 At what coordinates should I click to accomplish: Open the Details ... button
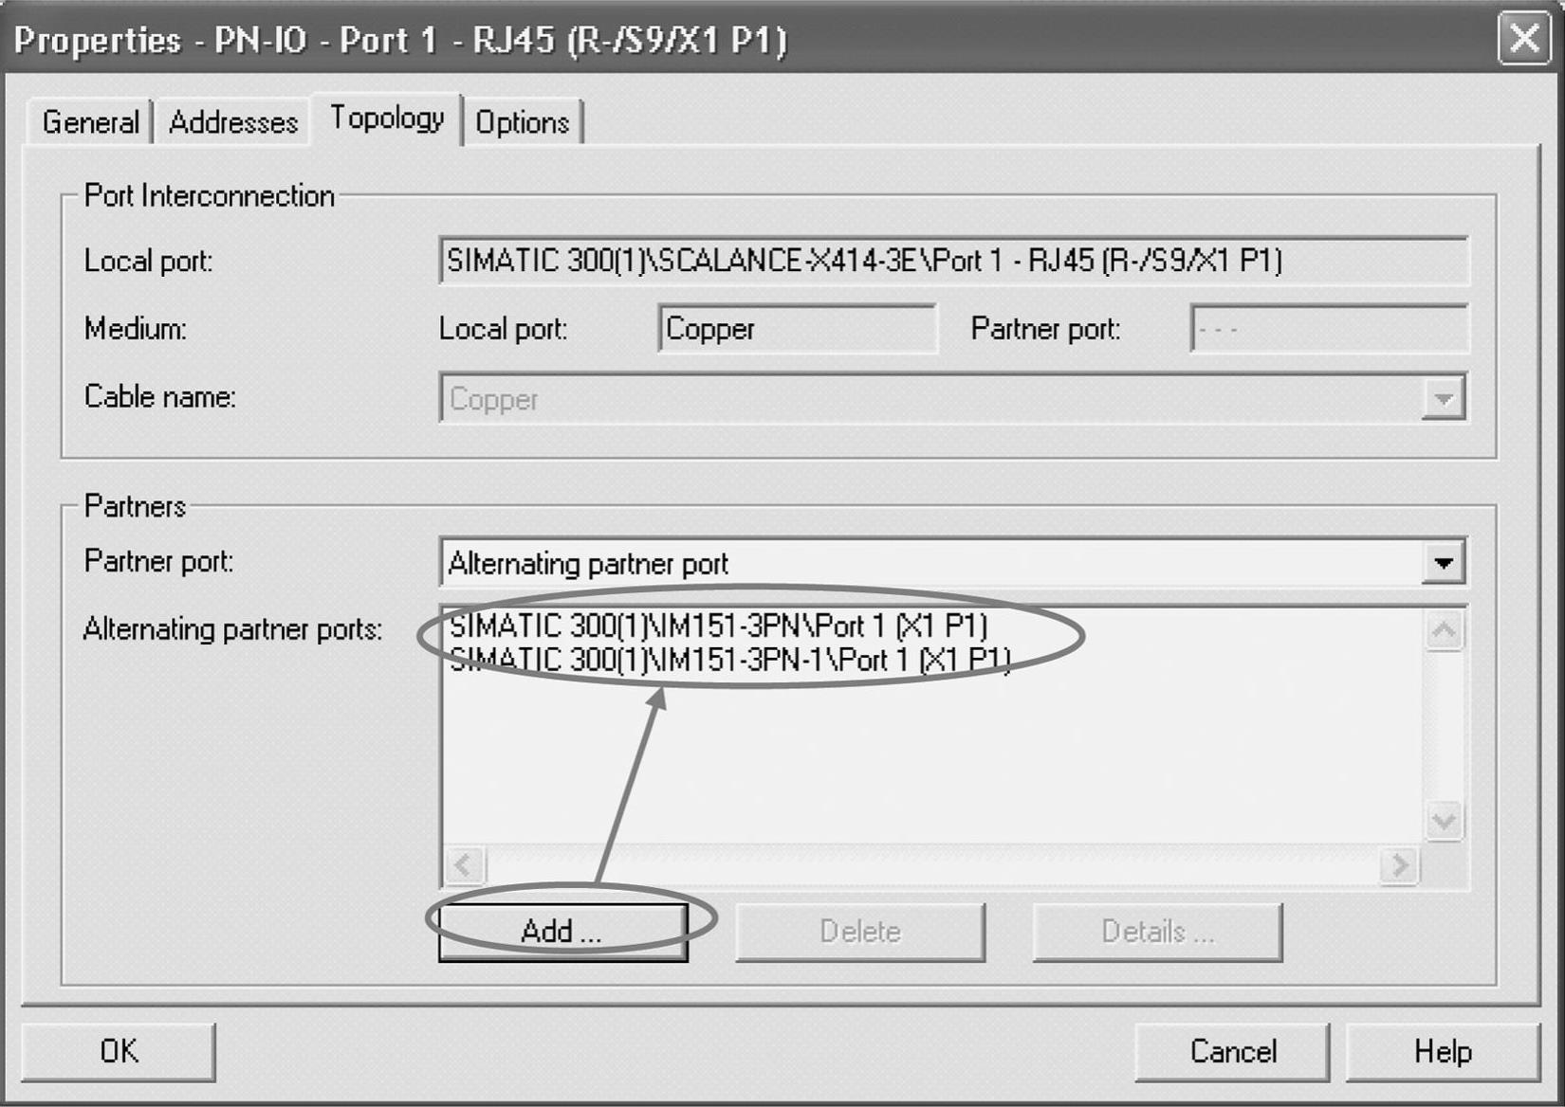(x=1157, y=932)
